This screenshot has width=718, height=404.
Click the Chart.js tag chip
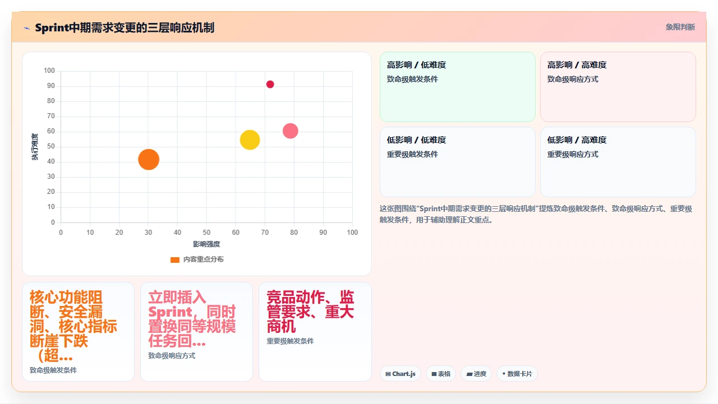401,374
